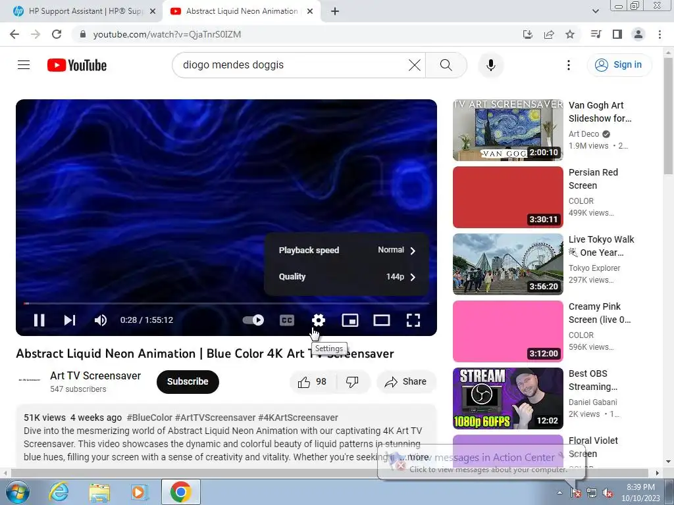
Task: Show hidden system tray icons
Action: click(559, 493)
